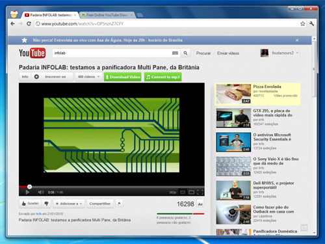Open GTX 295, a placa de vídeo title
Image resolution: width=325 pixels, height=244 pixels.
click(x=272, y=113)
